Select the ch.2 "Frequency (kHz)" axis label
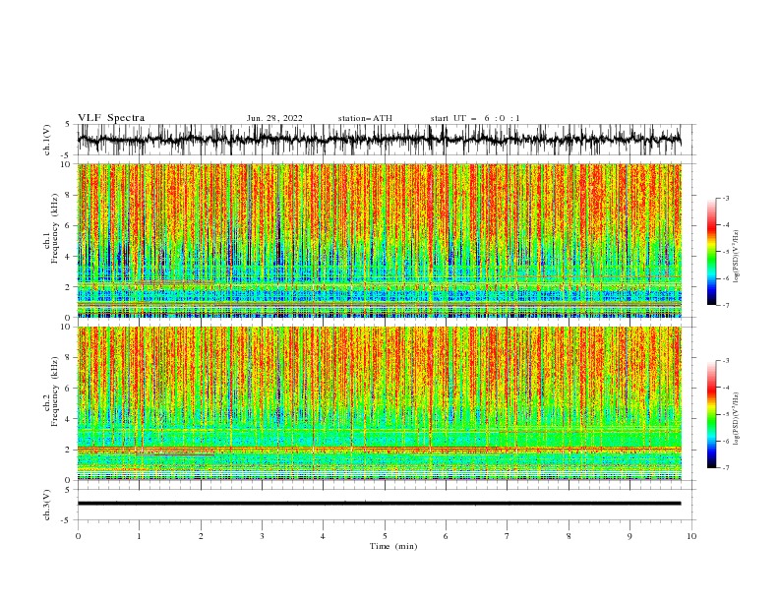 55,391
